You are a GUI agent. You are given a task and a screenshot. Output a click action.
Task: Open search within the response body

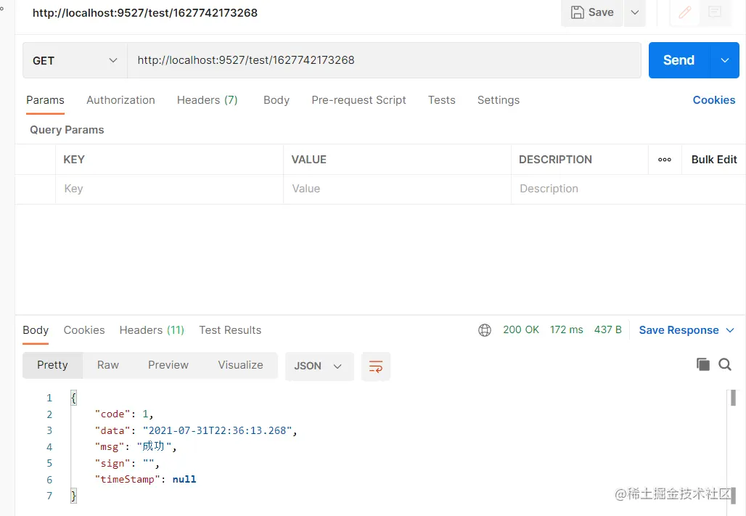(x=725, y=364)
